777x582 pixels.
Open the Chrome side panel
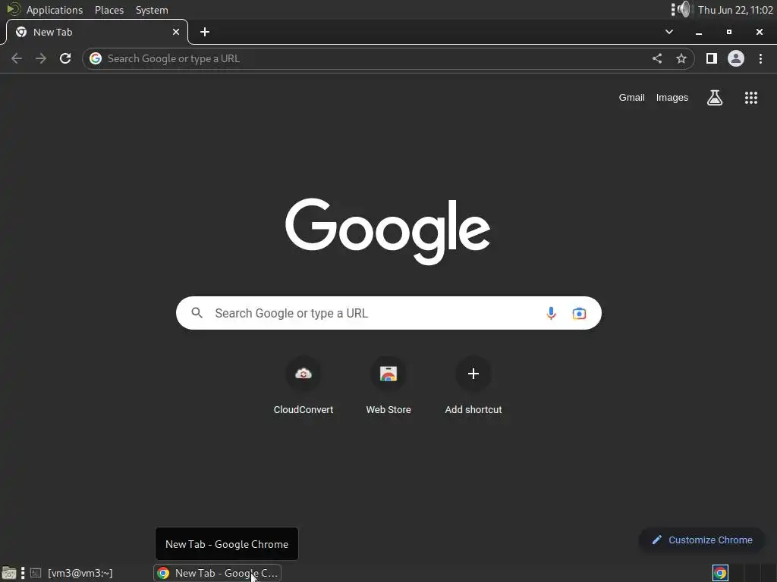point(712,58)
